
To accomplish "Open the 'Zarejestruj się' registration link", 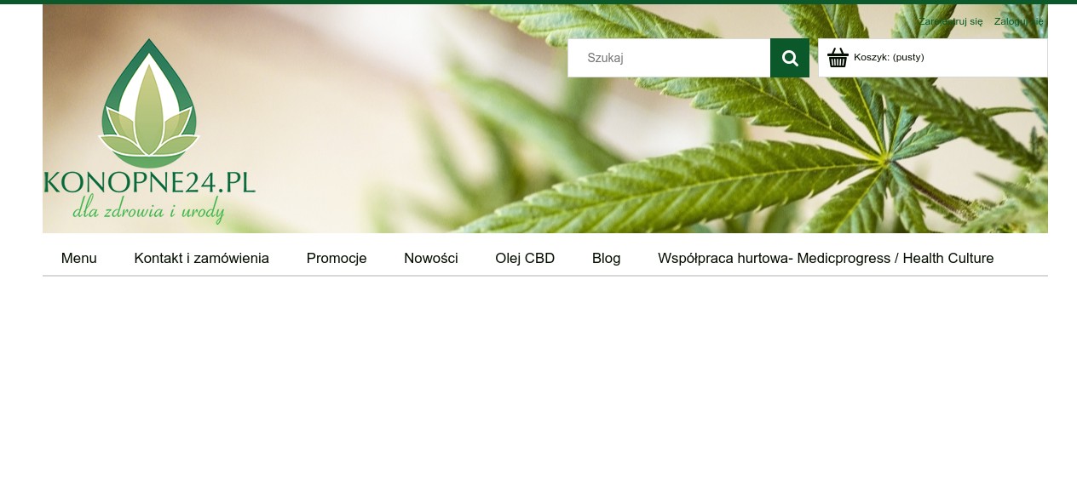I will coord(950,21).
